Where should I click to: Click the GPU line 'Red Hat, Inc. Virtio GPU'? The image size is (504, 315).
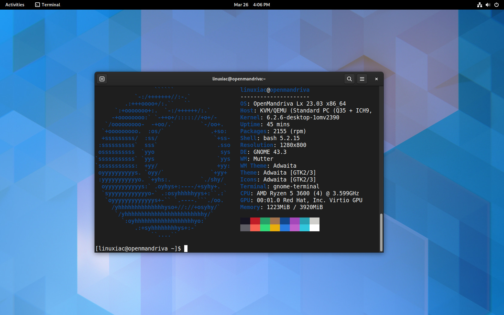click(x=301, y=200)
